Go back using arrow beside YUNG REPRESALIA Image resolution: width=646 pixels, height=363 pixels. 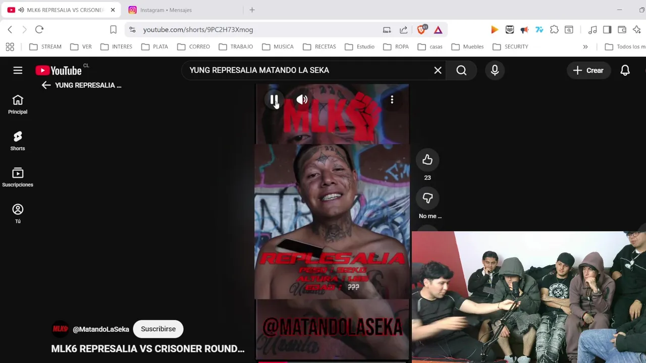(x=46, y=85)
